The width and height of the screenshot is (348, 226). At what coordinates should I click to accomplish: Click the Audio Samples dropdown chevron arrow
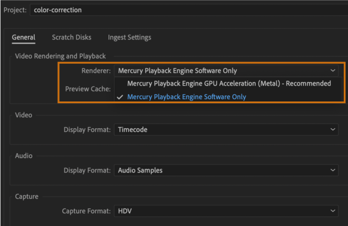click(333, 170)
